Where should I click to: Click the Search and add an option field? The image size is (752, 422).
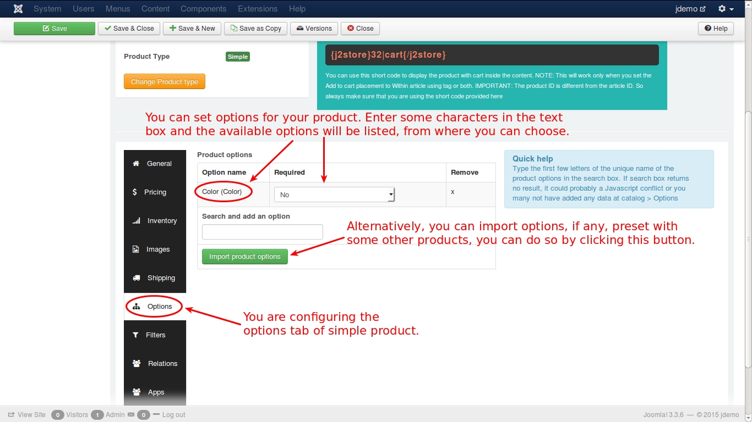pos(263,232)
